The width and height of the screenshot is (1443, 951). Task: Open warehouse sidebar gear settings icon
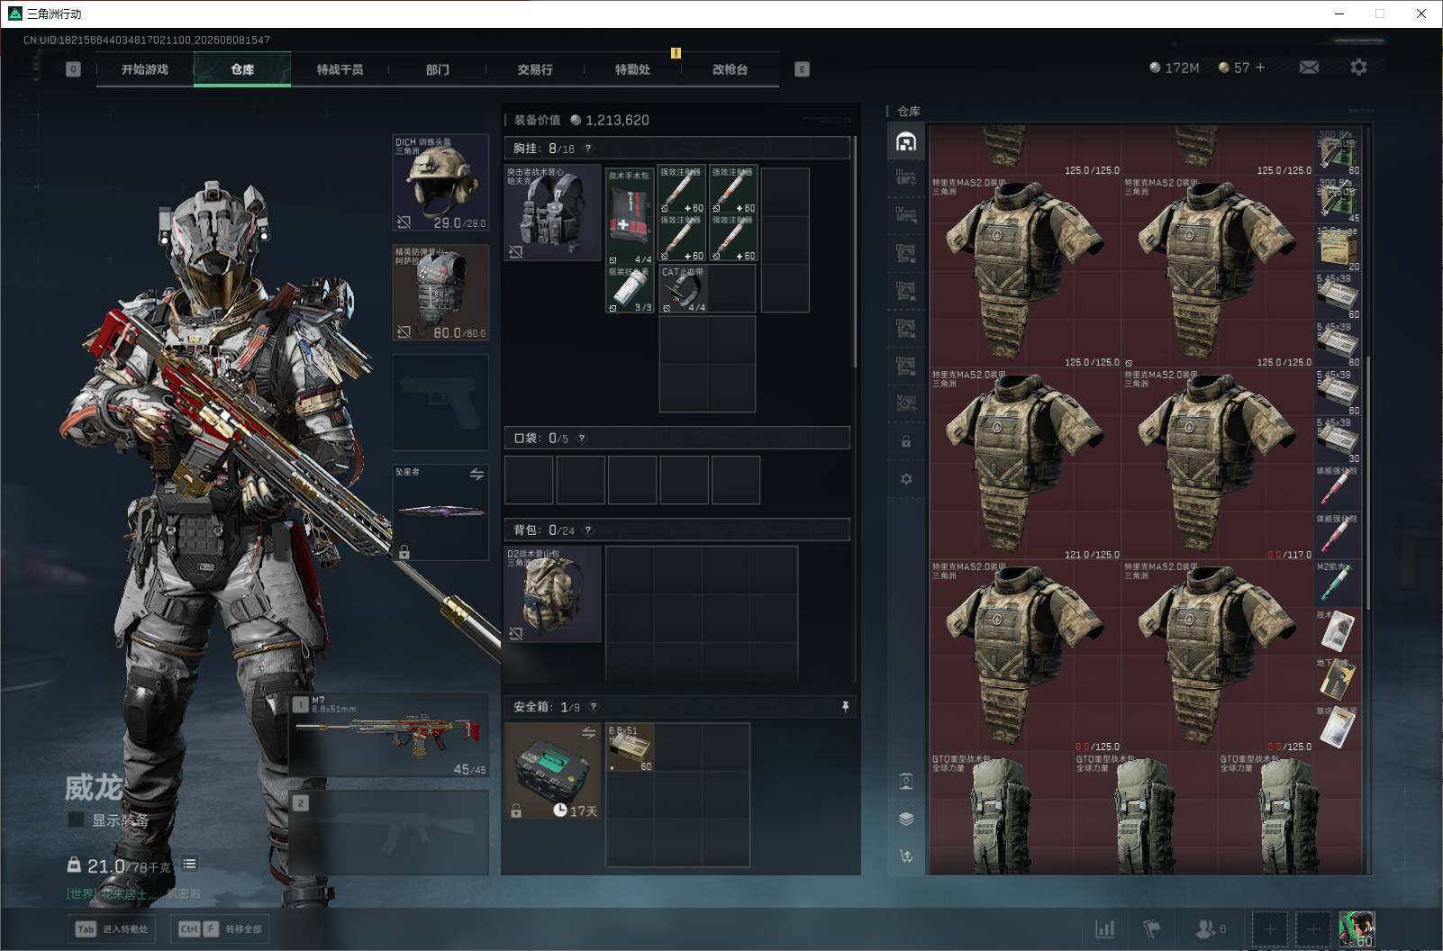[906, 479]
